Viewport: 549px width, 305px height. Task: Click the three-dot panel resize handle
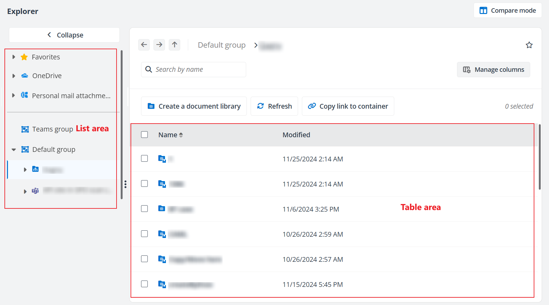pos(125,184)
